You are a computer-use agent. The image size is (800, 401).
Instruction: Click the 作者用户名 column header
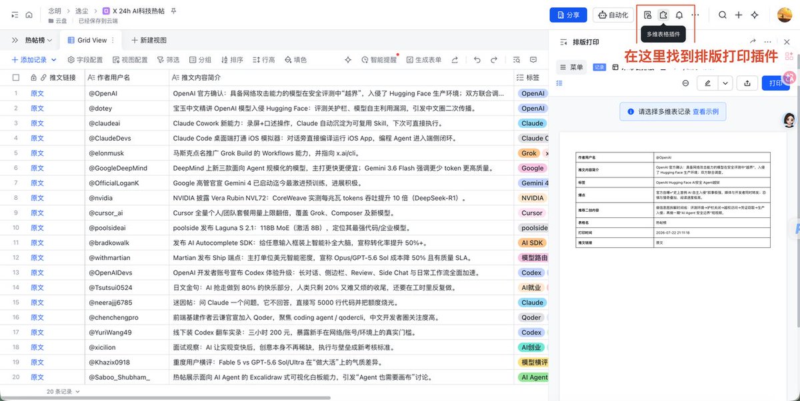(125, 78)
